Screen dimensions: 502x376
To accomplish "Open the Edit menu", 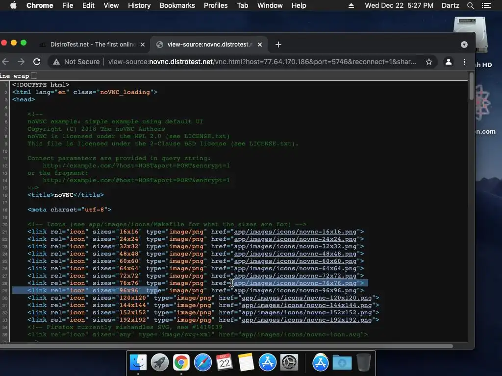I will click(x=88, y=5).
